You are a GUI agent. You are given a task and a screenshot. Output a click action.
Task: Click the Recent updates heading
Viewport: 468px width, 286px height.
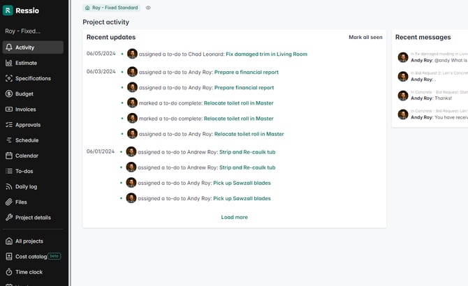point(111,37)
